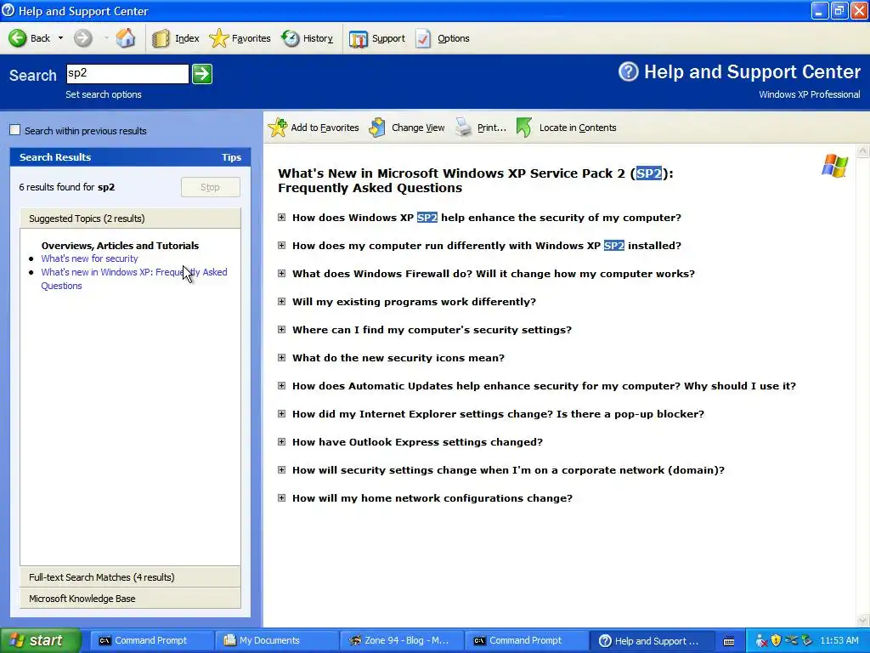Expand 'How will security settings change' domain question
The height and width of the screenshot is (653, 870).
tap(281, 469)
